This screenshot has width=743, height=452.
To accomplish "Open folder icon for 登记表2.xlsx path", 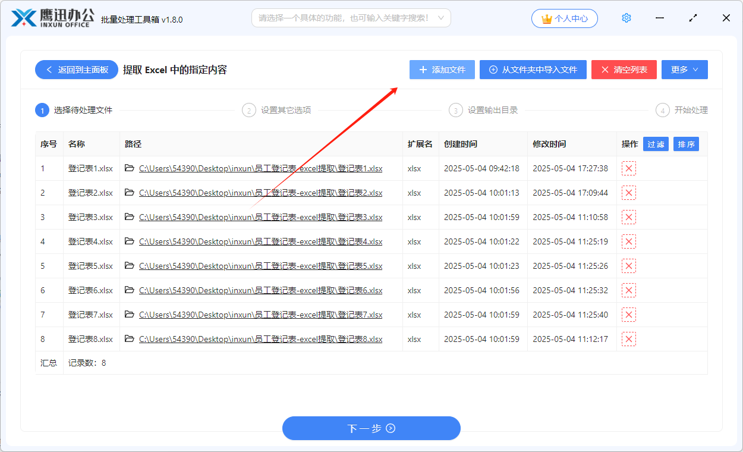I will pyautogui.click(x=130, y=193).
